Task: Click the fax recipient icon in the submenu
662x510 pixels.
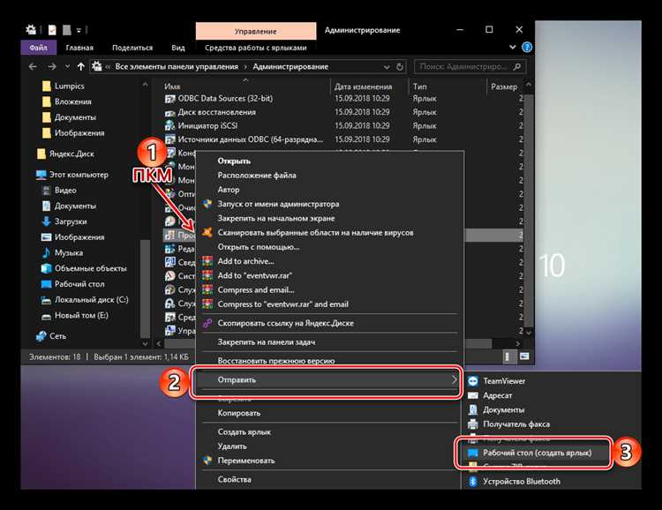Action: point(473,424)
